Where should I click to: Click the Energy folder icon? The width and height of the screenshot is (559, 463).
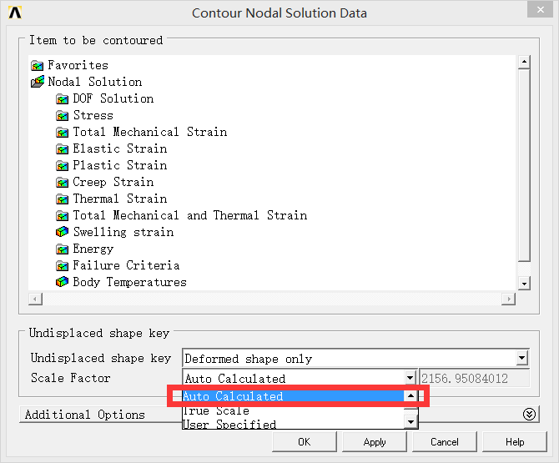coord(62,249)
